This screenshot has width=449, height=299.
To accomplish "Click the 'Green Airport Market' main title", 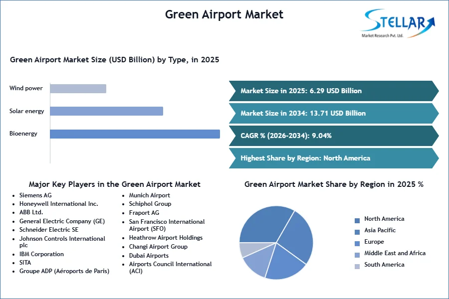I will pyautogui.click(x=224, y=14).
